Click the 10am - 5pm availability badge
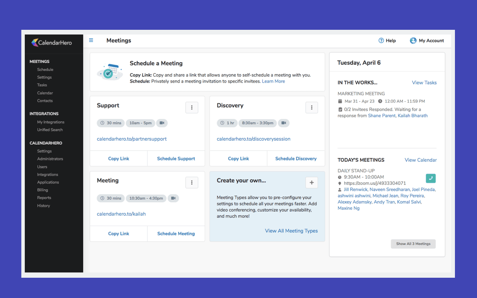This screenshot has width=477, height=298. (141, 123)
